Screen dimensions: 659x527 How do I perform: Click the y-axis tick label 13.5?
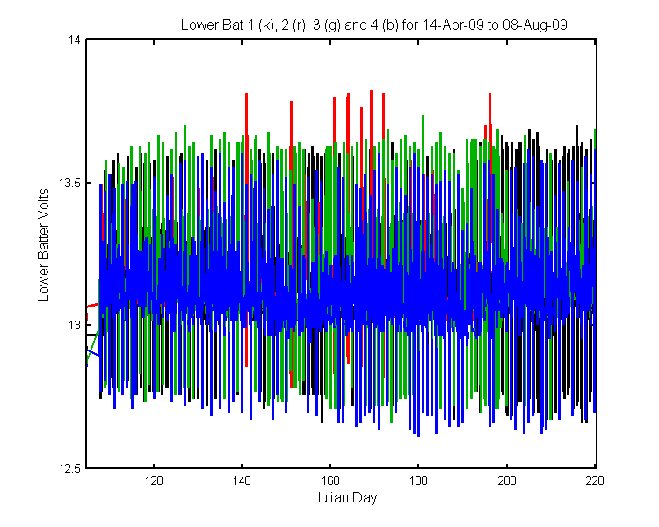[69, 183]
